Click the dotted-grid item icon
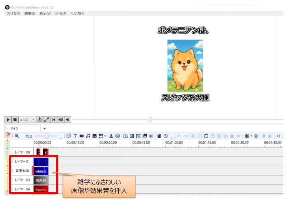 click(x=151, y=136)
